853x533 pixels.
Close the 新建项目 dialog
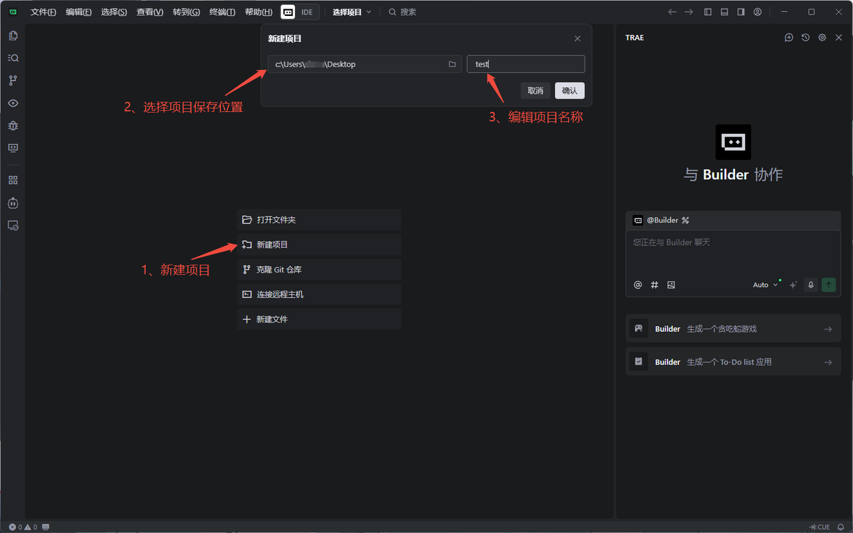point(578,39)
